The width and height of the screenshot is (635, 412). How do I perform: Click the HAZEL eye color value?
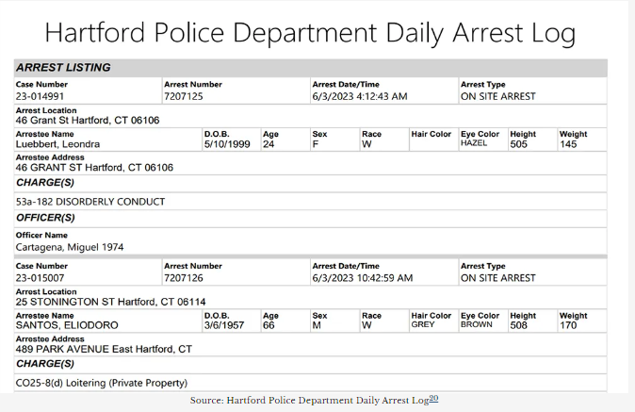pyautogui.click(x=474, y=143)
